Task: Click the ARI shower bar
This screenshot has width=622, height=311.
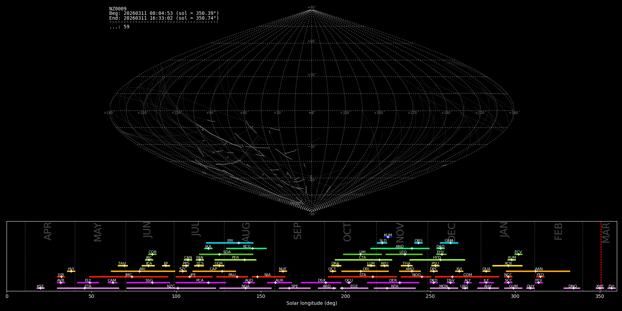Action: (x=143, y=271)
